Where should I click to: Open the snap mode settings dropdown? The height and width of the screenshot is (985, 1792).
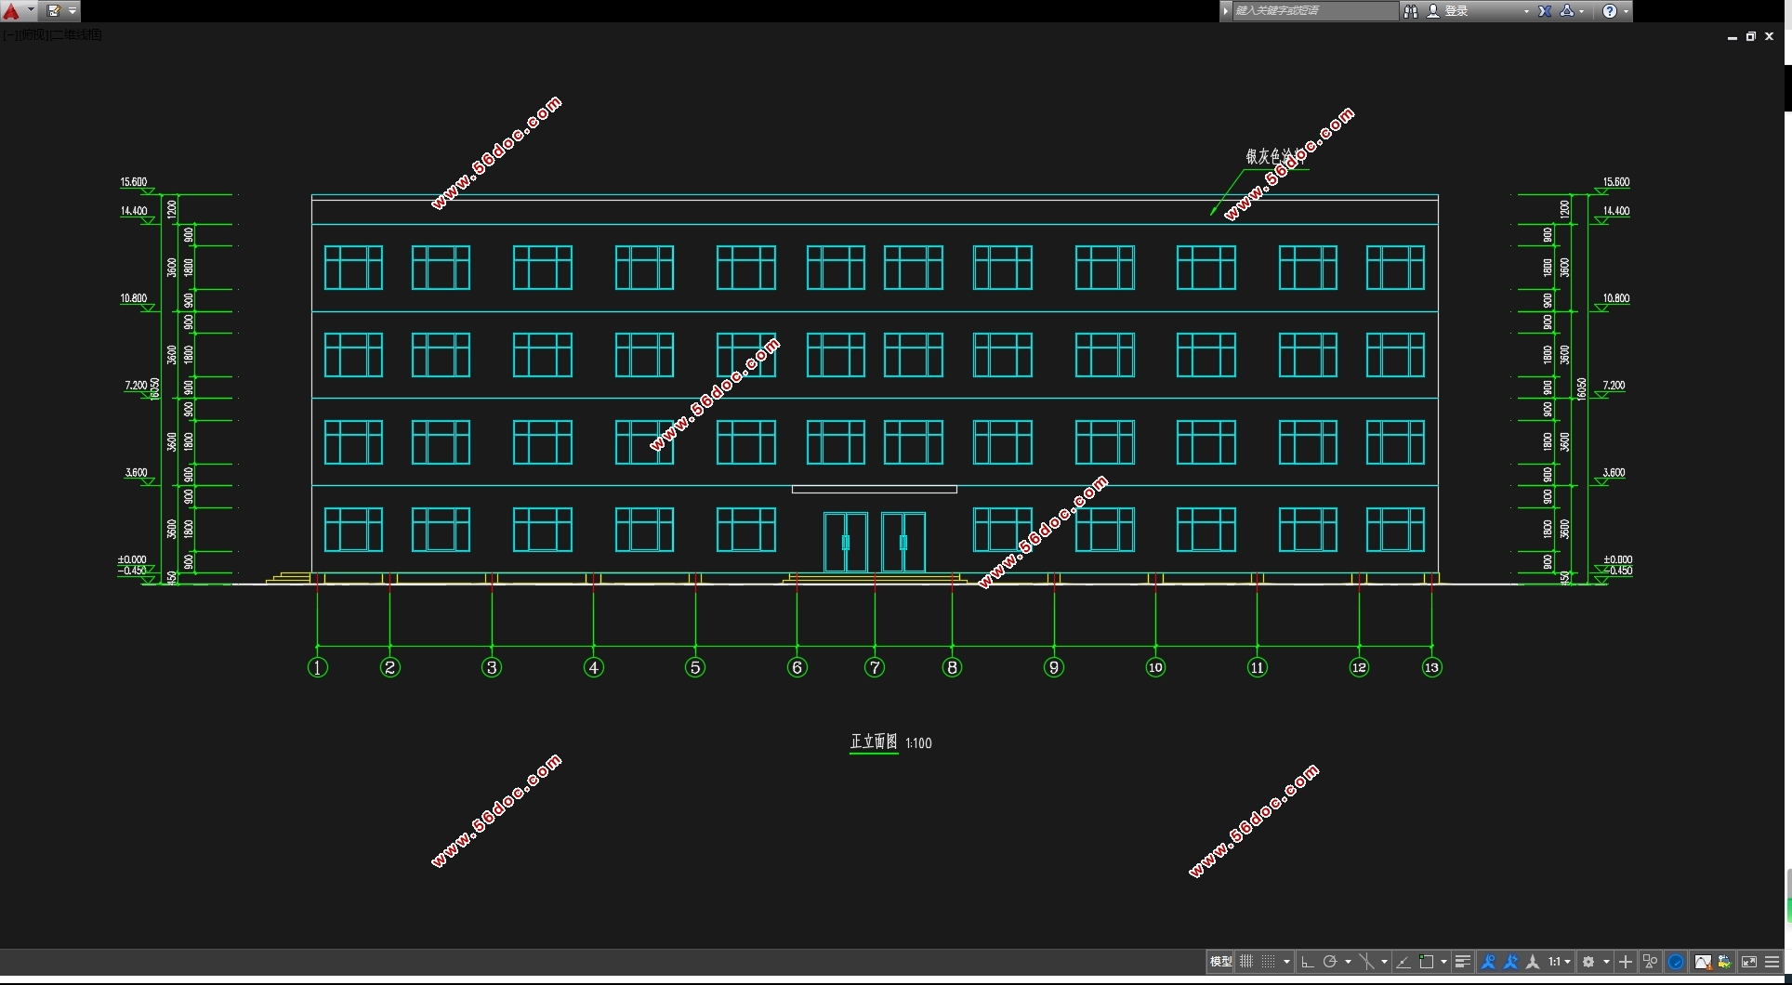click(x=1286, y=962)
